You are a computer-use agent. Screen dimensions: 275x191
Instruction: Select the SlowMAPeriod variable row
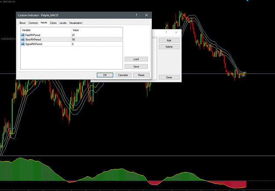click(72, 40)
